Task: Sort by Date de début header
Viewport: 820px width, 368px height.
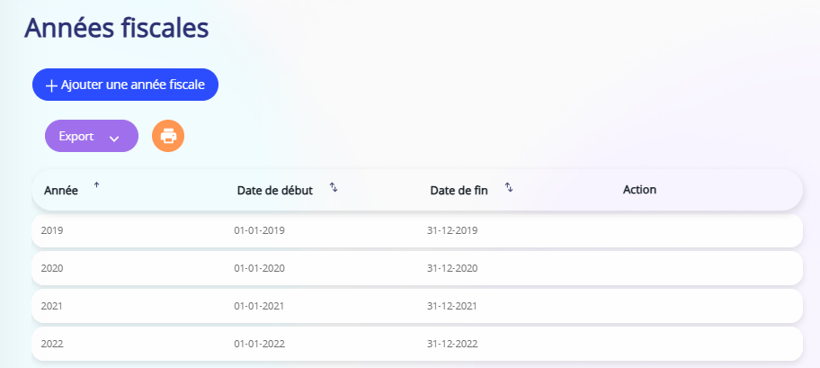Action: tap(274, 191)
